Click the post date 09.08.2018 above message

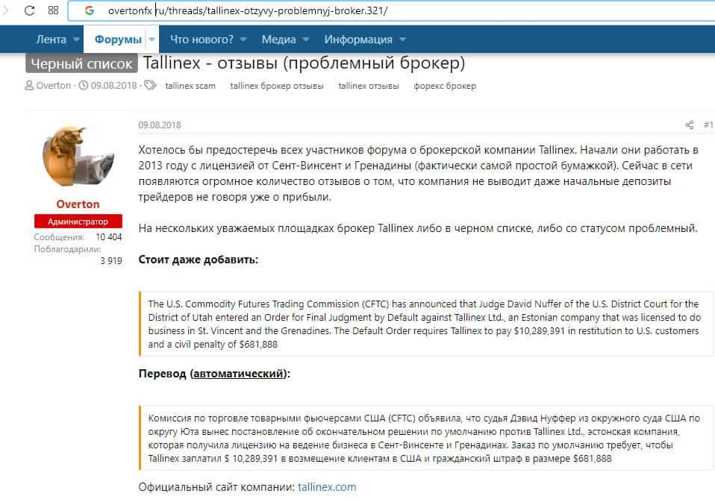160,125
